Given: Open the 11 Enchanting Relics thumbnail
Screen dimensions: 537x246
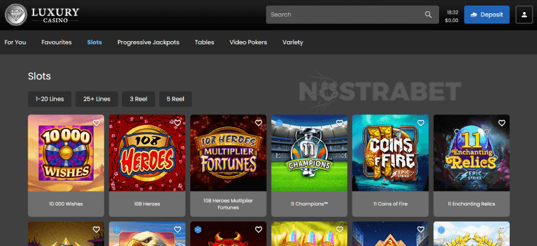Looking at the screenshot, I should click(471, 153).
